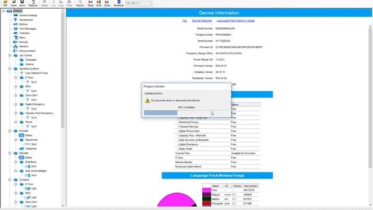The image size is (373, 210).
Task: Click the warning icon in Progress Indicator
Action: point(147,100)
